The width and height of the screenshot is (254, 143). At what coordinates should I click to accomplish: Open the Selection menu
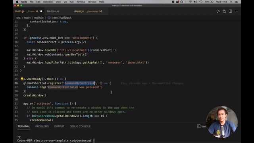pyautogui.click(x=48, y=2)
